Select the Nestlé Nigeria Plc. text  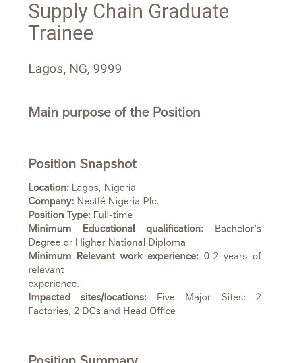click(x=118, y=201)
